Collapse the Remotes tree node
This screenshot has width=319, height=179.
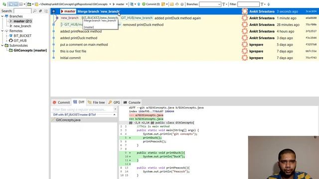(x=2, y=31)
